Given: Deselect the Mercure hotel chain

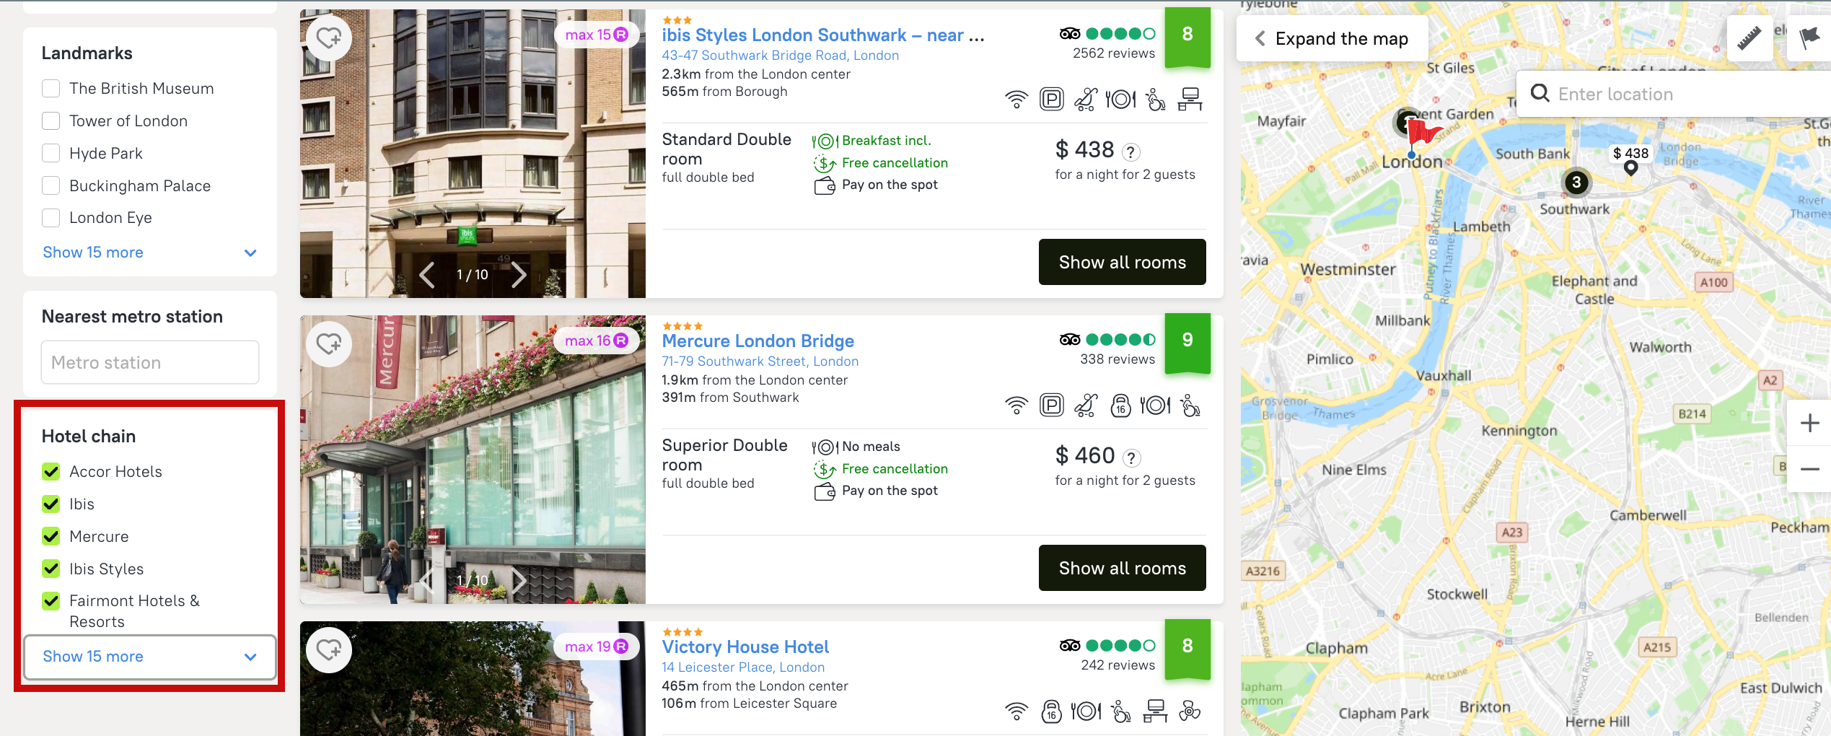Looking at the screenshot, I should tap(51, 537).
